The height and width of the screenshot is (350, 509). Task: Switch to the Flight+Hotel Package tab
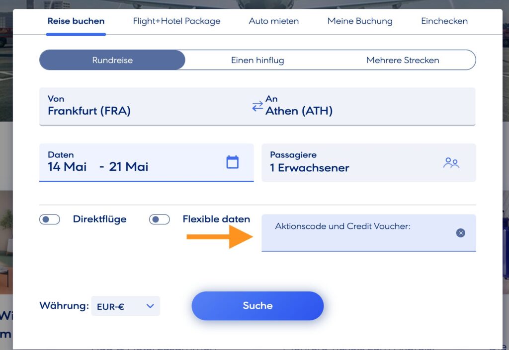[176, 21]
